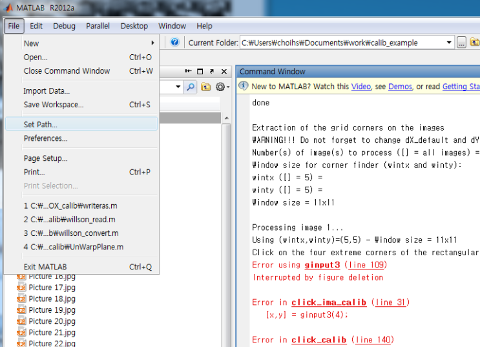Click Import Data... menu entry

(47, 91)
